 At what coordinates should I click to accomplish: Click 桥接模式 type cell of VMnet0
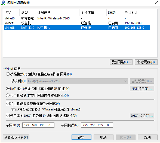pos(27,18)
